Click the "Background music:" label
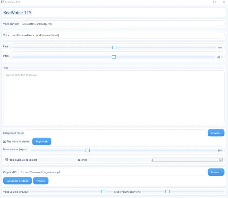This screenshot has height=198, width=228. tap(13, 133)
